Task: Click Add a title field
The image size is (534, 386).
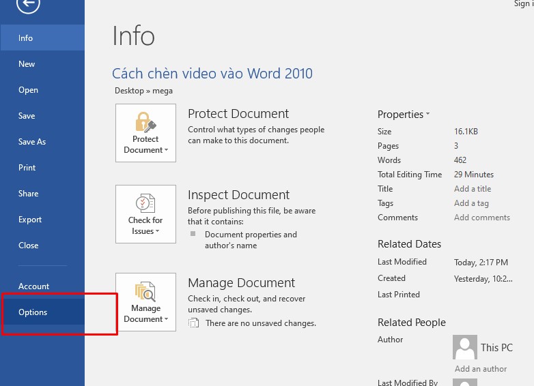Action: (473, 189)
